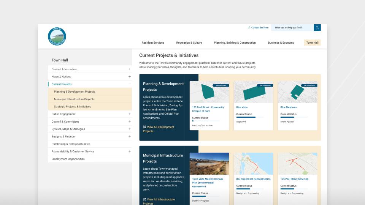Image resolution: width=365 pixels, height=205 pixels.
Task: Select the Town Hall navigation tab
Action: 312,43
